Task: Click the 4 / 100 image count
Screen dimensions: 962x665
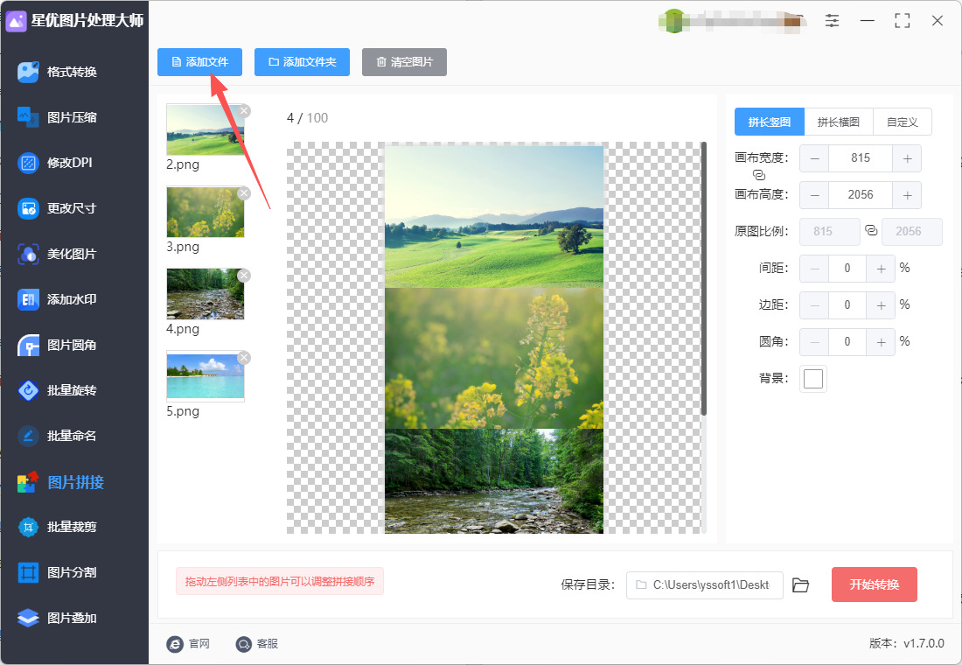Action: pos(307,118)
